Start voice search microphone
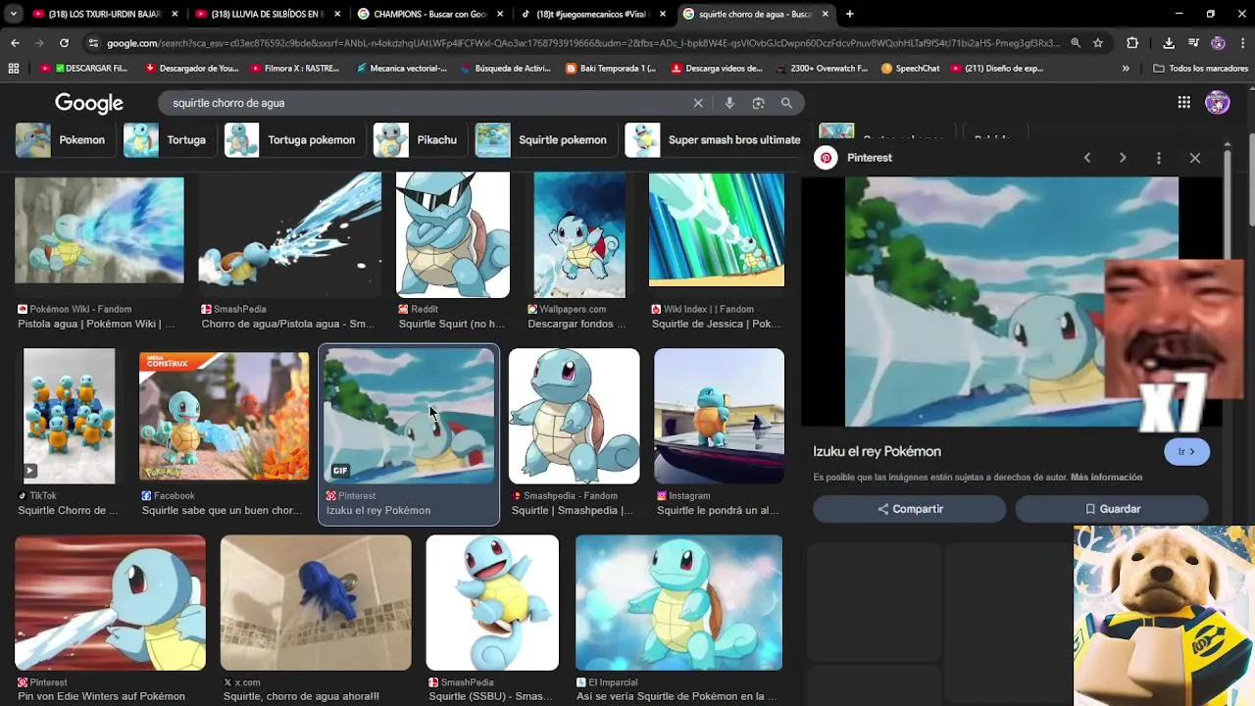This screenshot has height=706, width=1255. pos(728,103)
